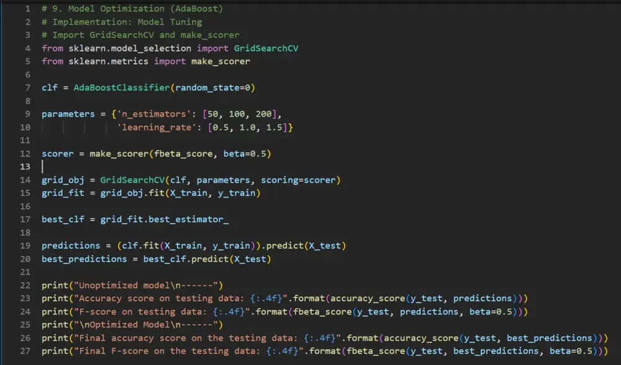Click 'beta=0.5' on line 12

coord(245,154)
